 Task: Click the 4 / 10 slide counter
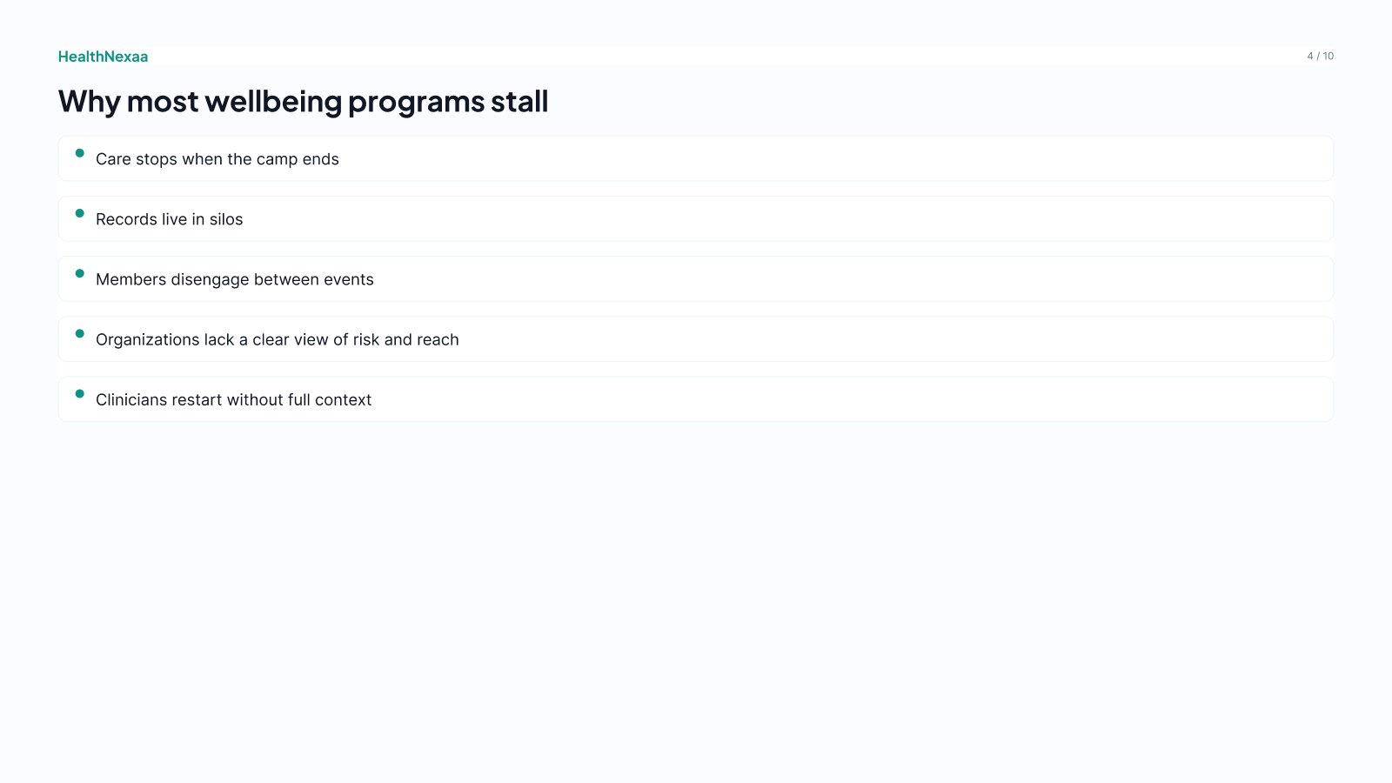click(x=1320, y=56)
